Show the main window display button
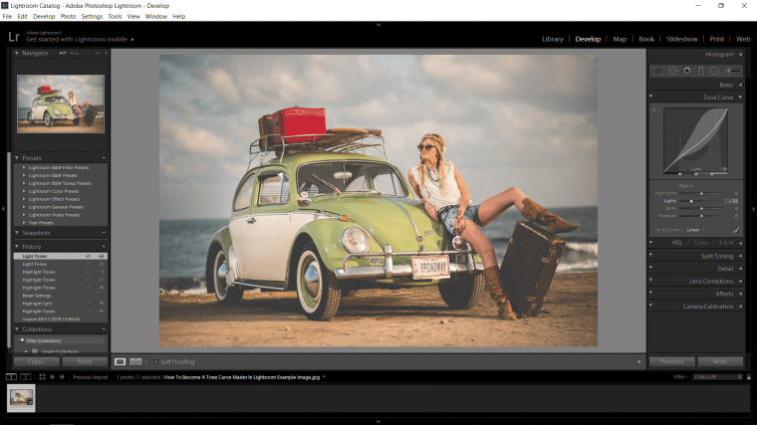 tap(11, 377)
